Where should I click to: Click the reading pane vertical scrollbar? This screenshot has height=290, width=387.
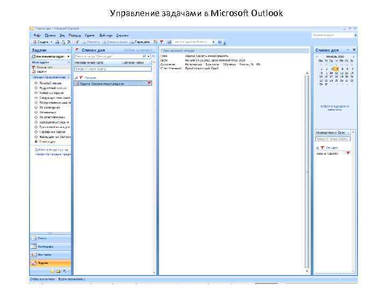tap(307, 172)
